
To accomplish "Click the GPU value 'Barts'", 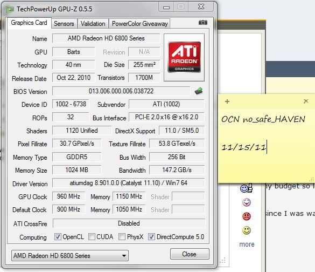I will 74,52.
